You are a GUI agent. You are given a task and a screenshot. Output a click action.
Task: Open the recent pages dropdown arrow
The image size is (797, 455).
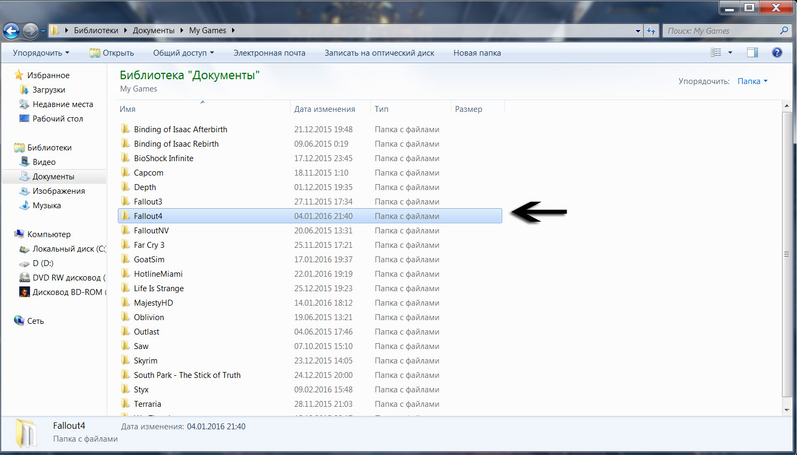pyautogui.click(x=43, y=31)
